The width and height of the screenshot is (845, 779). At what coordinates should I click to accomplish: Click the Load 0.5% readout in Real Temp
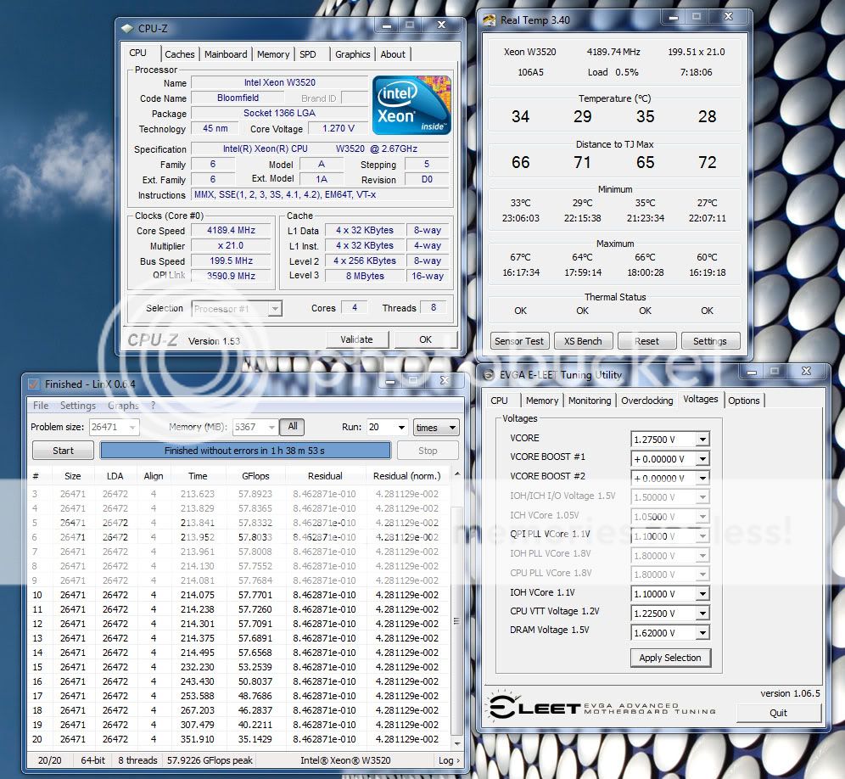click(x=613, y=72)
